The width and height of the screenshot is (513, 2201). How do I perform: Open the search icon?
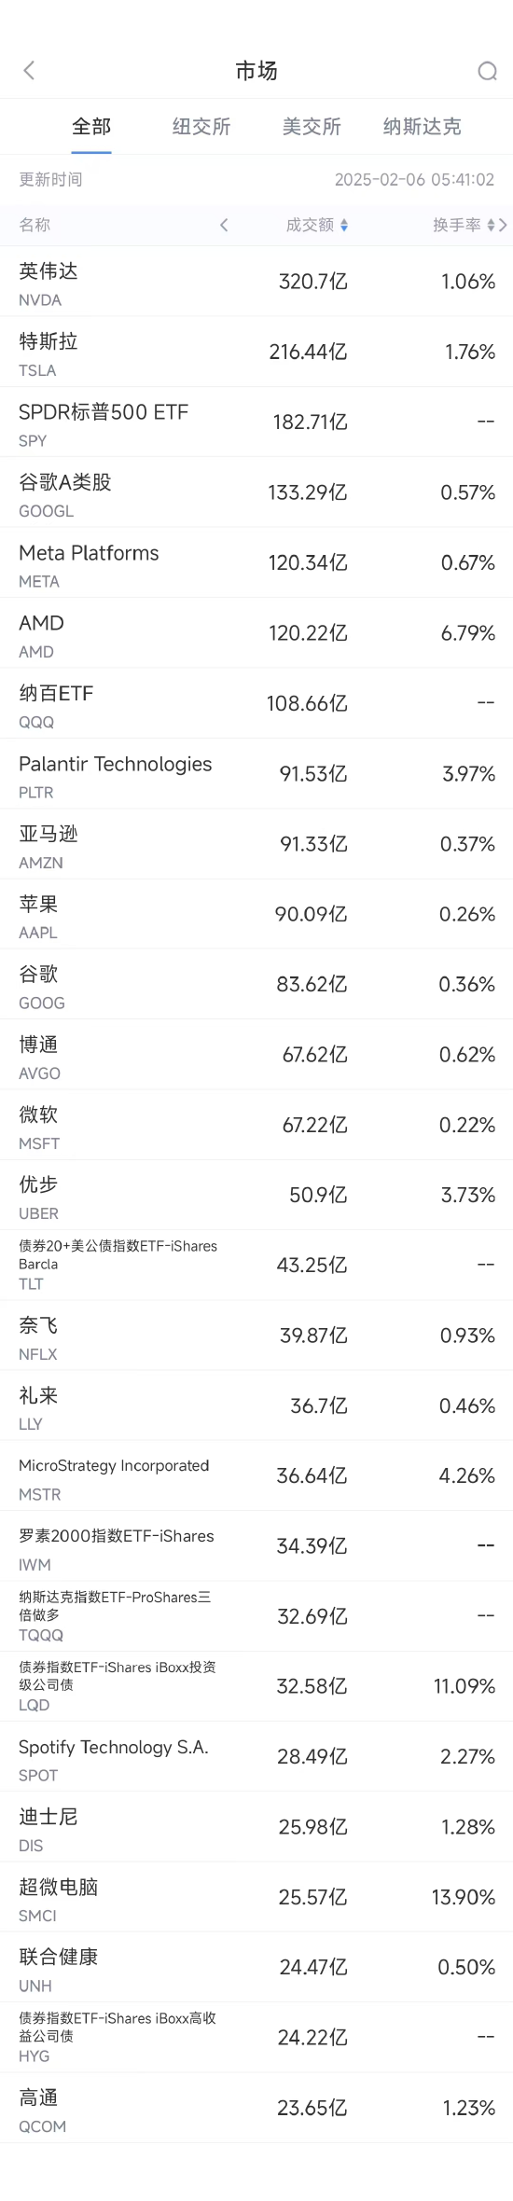coord(487,71)
